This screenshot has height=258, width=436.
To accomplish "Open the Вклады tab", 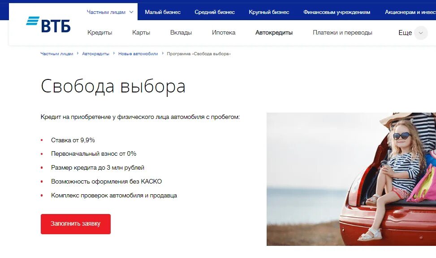I will tap(181, 33).
